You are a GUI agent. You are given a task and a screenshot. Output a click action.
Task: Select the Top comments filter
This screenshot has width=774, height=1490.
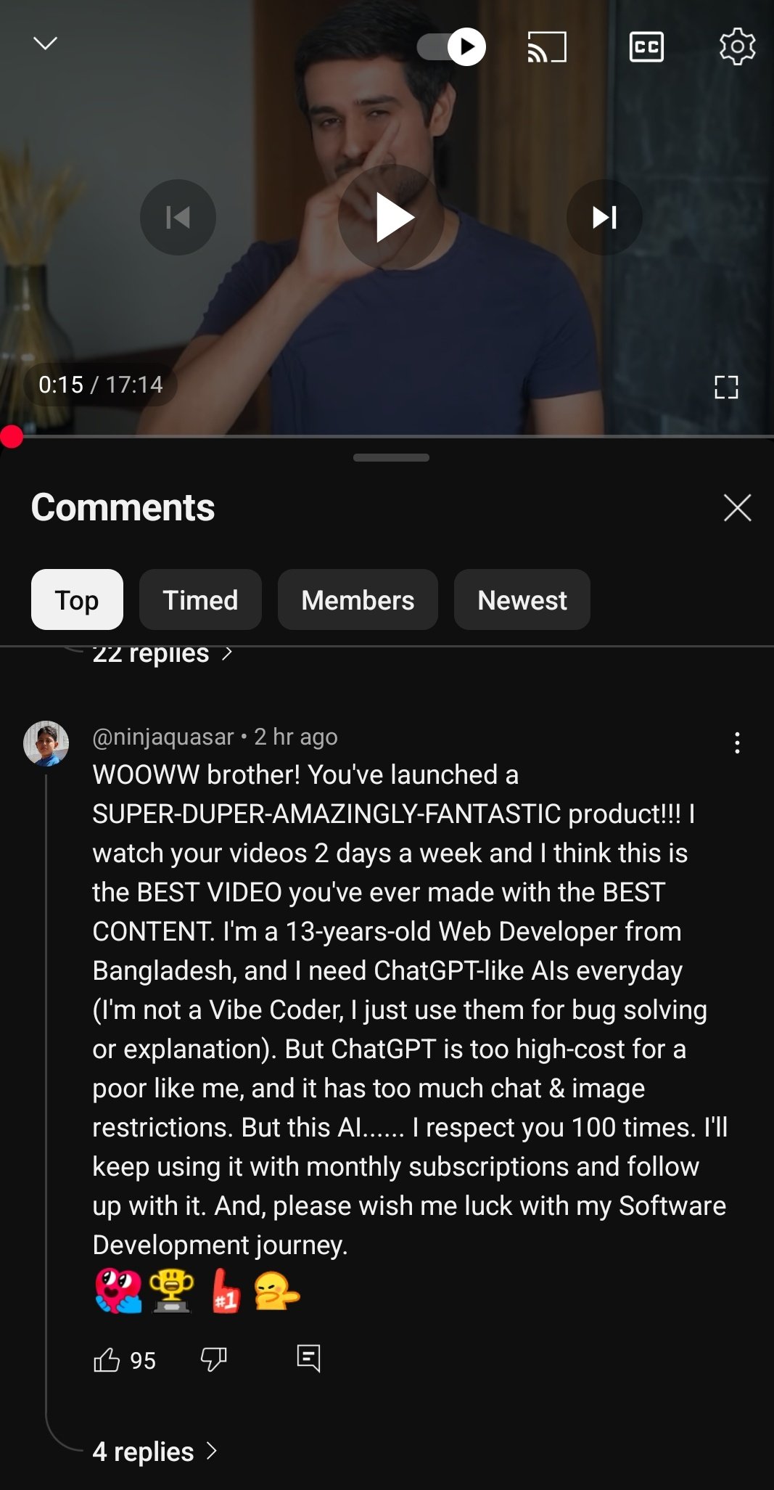pos(77,599)
